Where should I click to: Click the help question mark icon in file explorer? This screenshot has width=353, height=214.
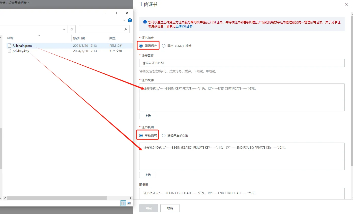[x=130, y=20]
